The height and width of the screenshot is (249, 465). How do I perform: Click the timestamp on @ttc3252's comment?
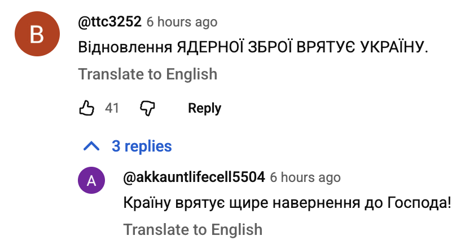point(182,22)
